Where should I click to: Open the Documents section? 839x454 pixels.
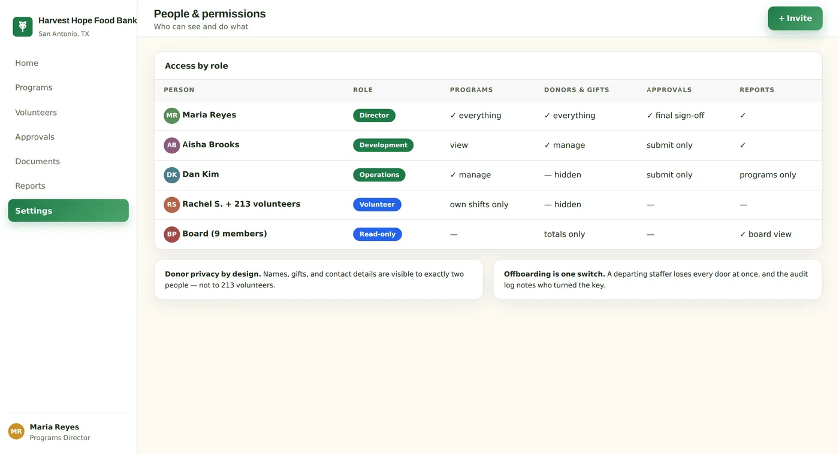[x=68, y=162]
